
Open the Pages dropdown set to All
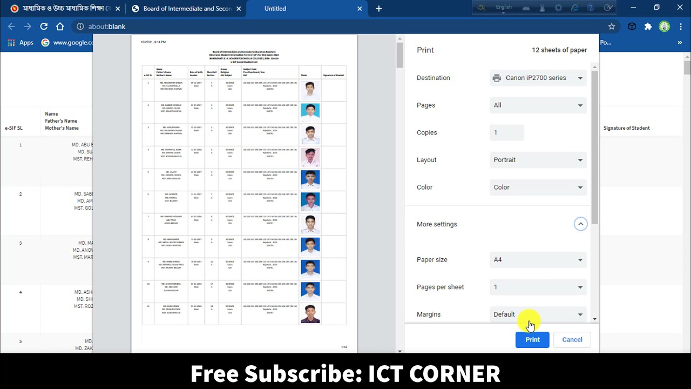tap(538, 105)
